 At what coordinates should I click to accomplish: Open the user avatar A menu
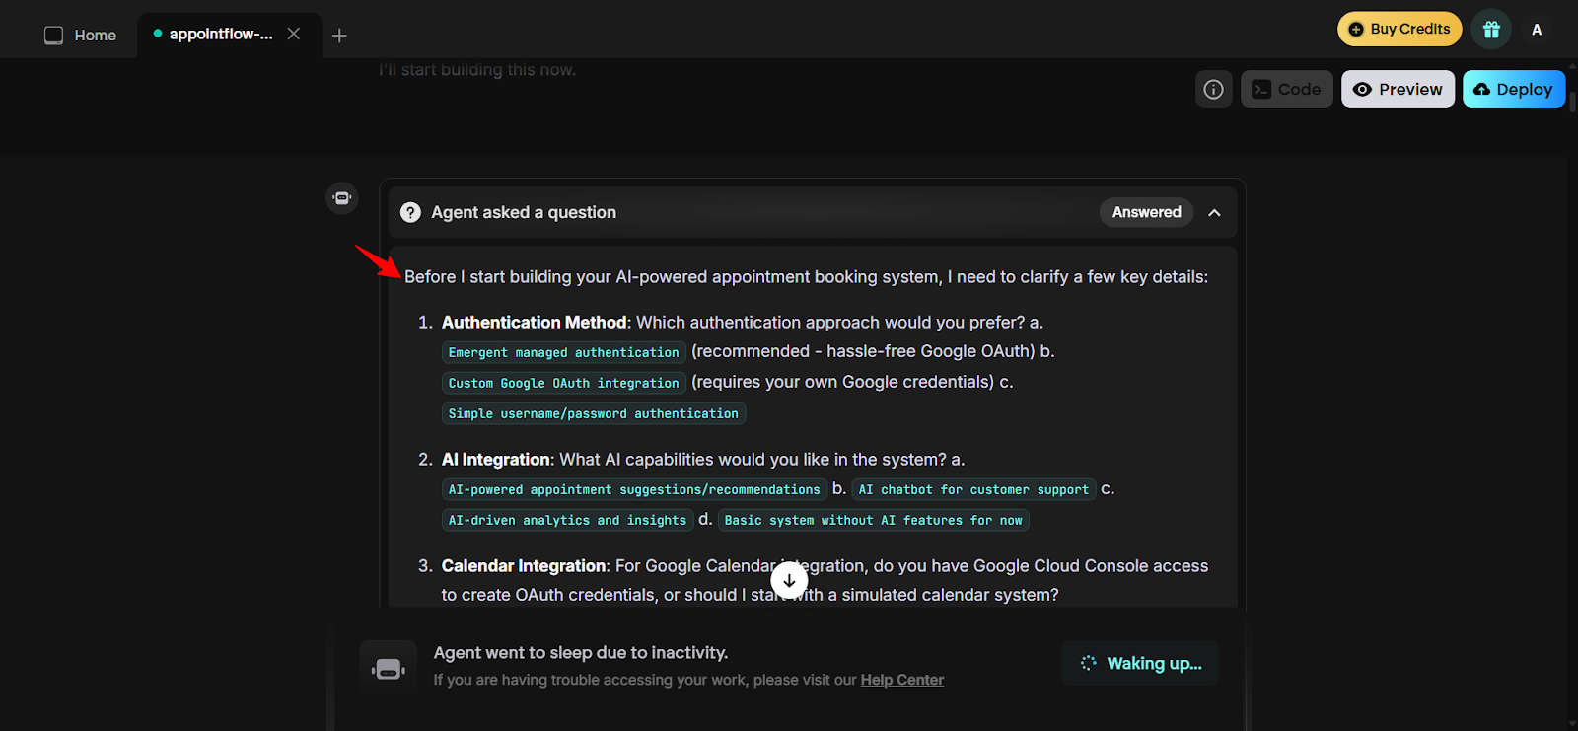tap(1537, 30)
